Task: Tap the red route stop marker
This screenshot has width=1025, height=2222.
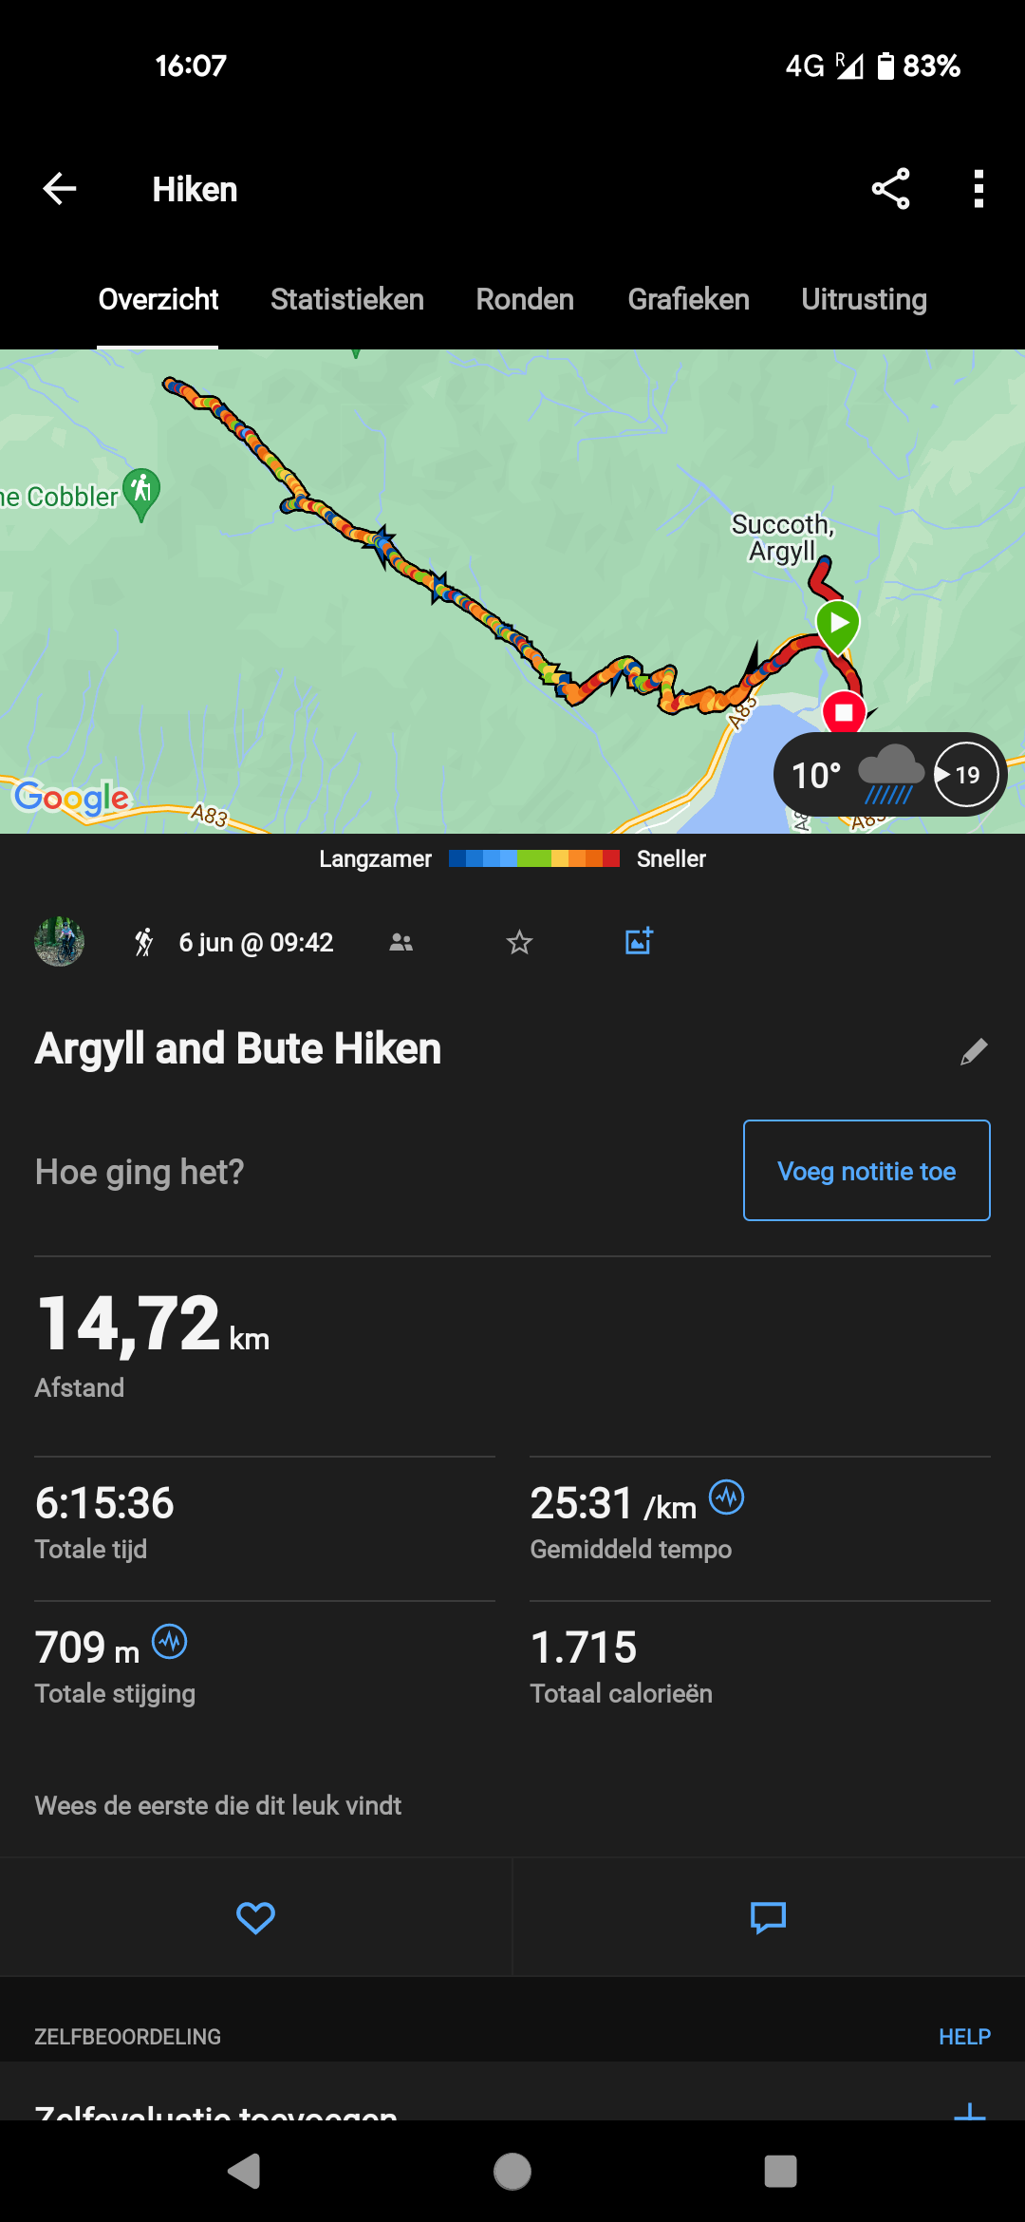Action: [x=844, y=712]
